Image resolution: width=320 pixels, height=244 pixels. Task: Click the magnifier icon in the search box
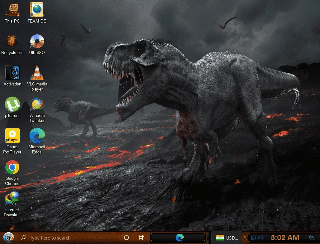(24, 238)
